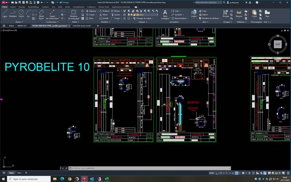Screen dimensions: 291x182
Task: Open the Mesurer tool
Action: pos(239,14)
